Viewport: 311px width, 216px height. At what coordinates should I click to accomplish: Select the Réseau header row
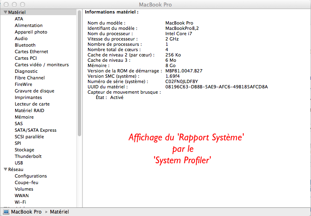tap(38, 169)
